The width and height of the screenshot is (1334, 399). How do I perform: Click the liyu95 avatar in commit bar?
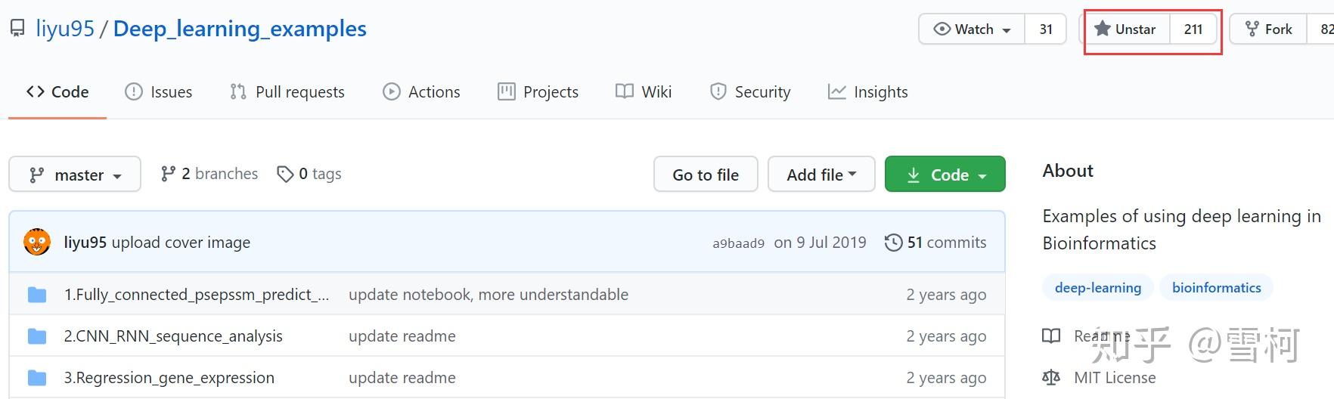37,243
